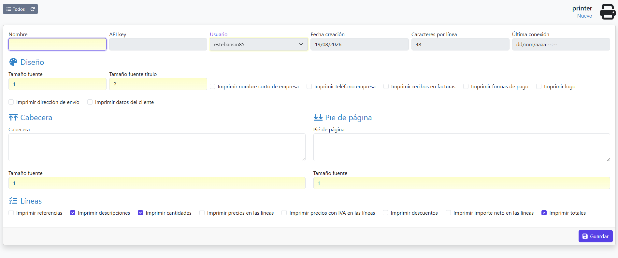Click the large printer icon
The image size is (618, 258).
click(608, 12)
